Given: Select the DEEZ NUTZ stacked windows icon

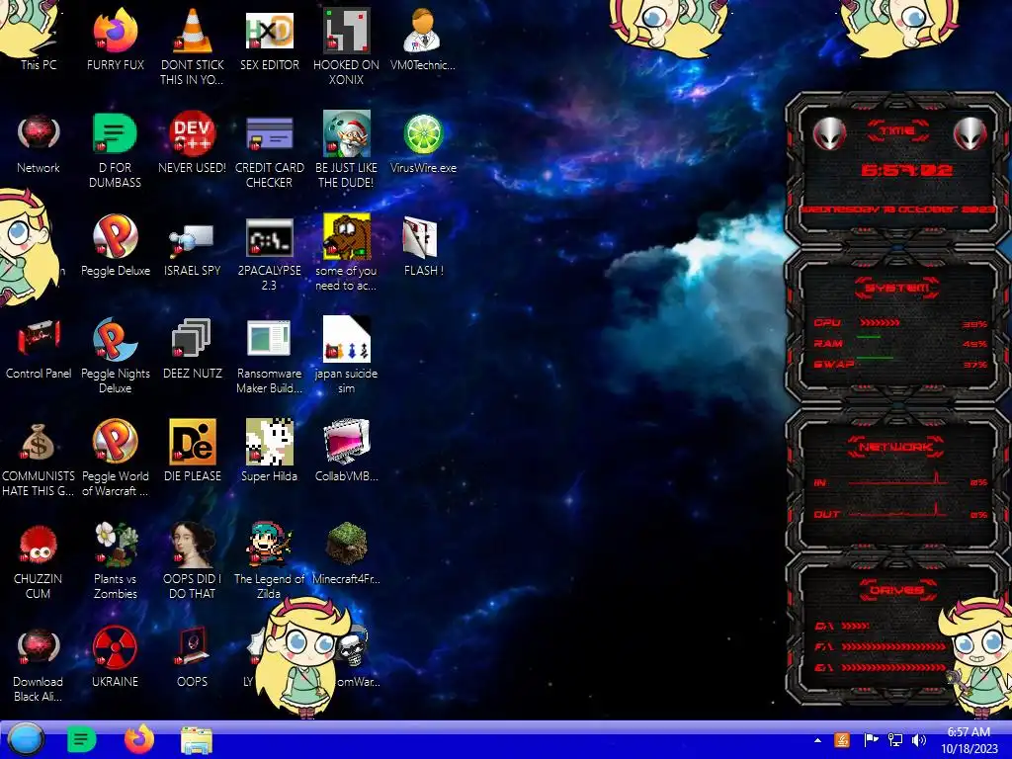Looking at the screenshot, I should [192, 349].
